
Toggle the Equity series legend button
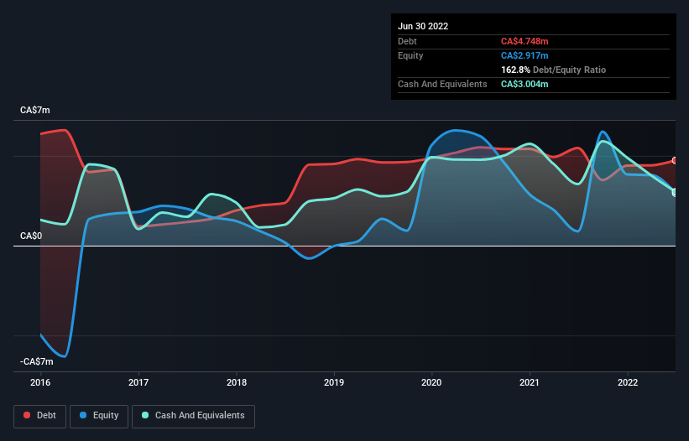[x=99, y=416]
